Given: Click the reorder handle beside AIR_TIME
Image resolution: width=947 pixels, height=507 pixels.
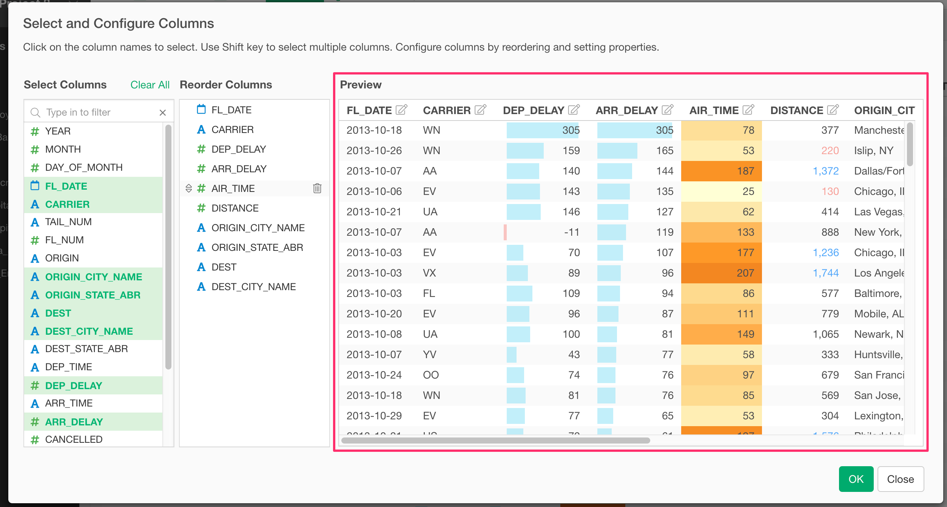Looking at the screenshot, I should [189, 188].
